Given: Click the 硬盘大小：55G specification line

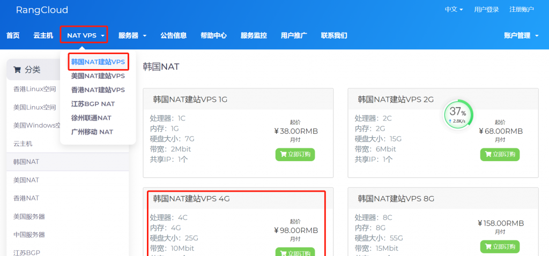Looking at the screenshot, I should [379, 238].
